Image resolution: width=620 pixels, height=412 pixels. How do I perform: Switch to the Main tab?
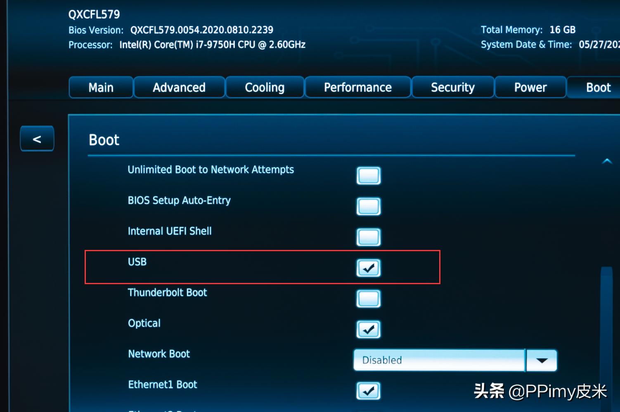click(101, 87)
